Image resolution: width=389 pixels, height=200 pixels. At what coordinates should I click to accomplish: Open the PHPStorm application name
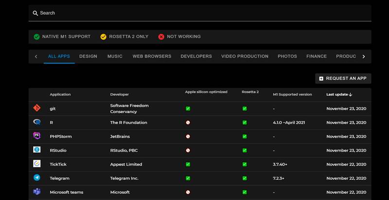(60, 137)
